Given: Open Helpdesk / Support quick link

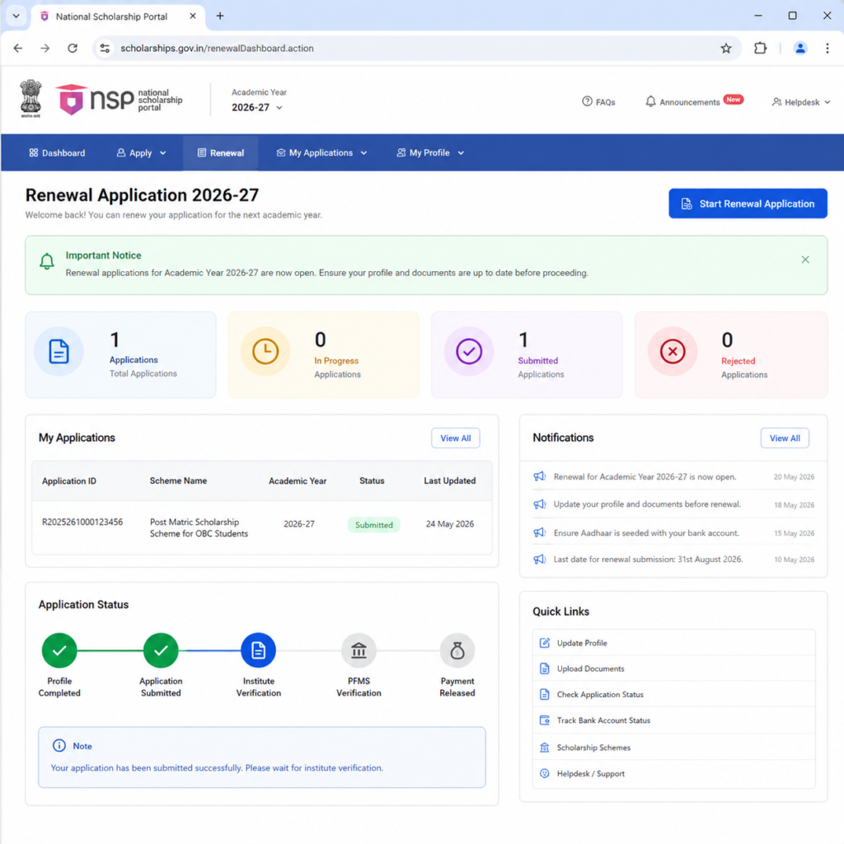Looking at the screenshot, I should tap(673, 773).
